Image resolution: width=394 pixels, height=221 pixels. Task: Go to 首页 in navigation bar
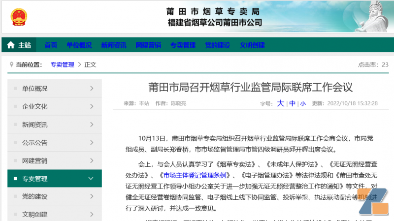click(51, 45)
